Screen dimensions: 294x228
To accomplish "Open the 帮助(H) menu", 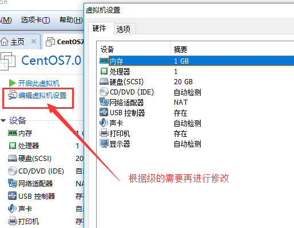I will point(71,20).
